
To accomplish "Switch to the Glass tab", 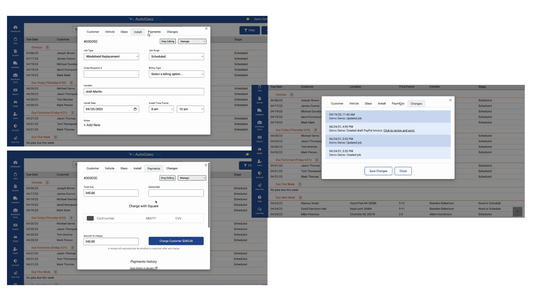I will [124, 32].
